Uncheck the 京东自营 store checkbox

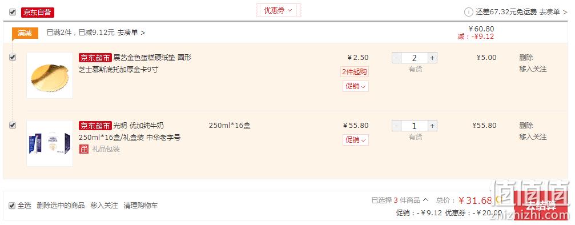13,12
